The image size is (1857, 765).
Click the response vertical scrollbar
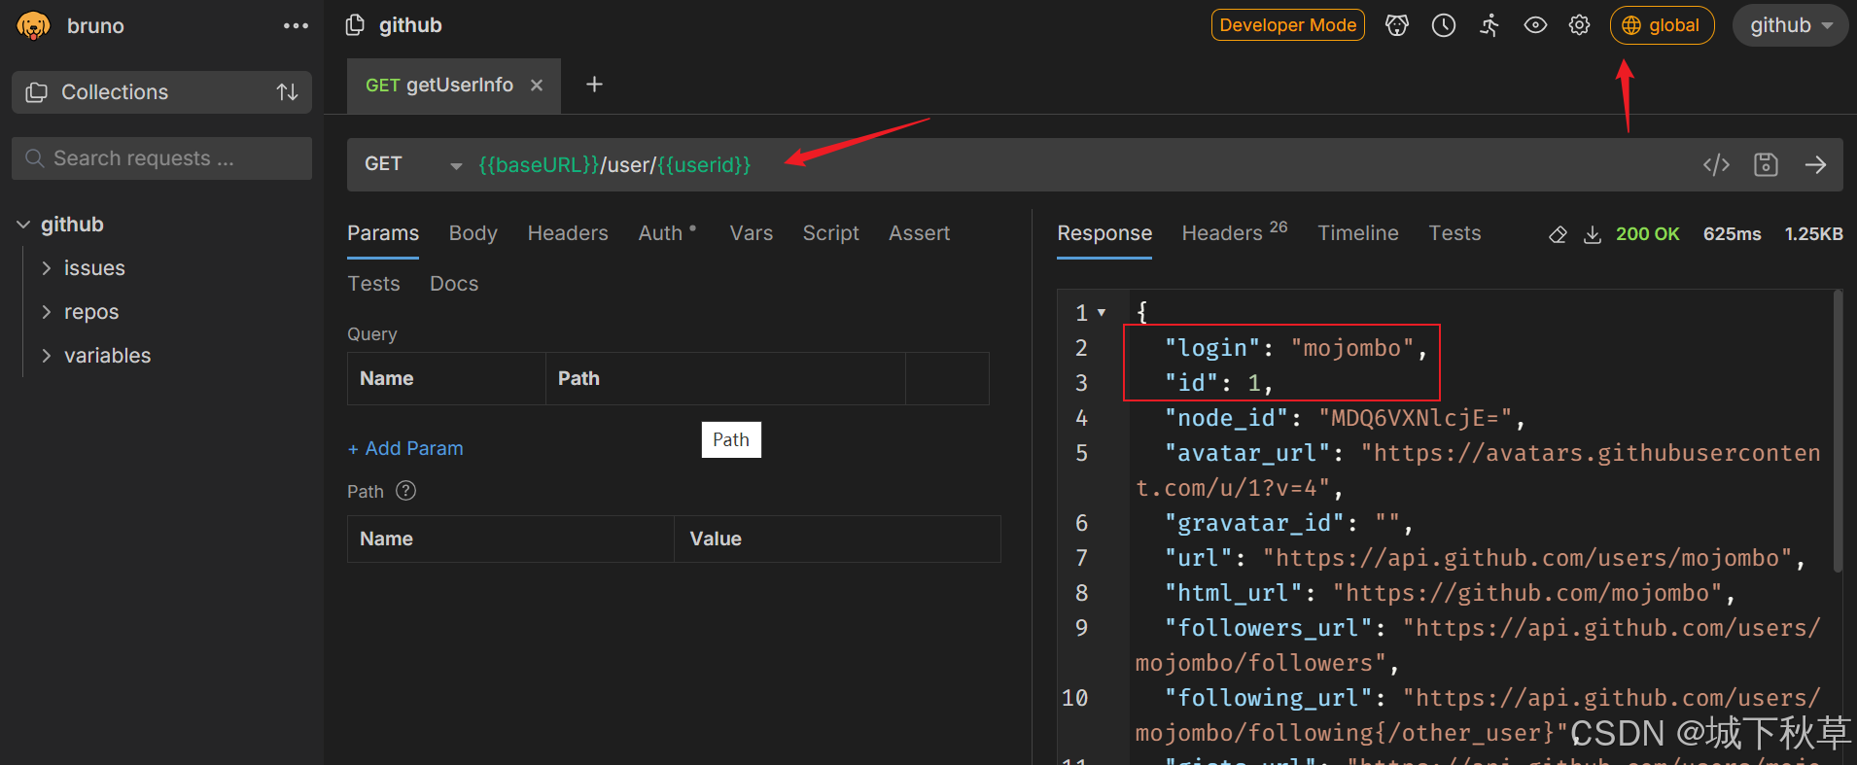[1837, 432]
